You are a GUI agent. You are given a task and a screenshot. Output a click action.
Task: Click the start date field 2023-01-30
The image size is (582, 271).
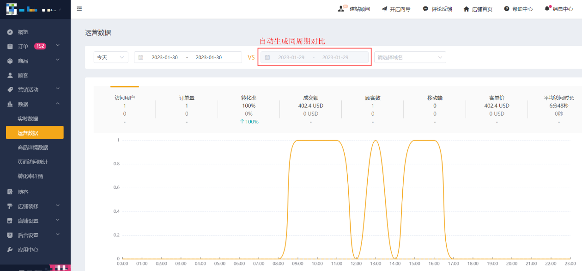click(164, 57)
